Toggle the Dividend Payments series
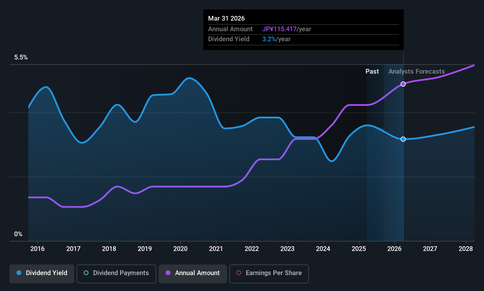 [x=116, y=274]
